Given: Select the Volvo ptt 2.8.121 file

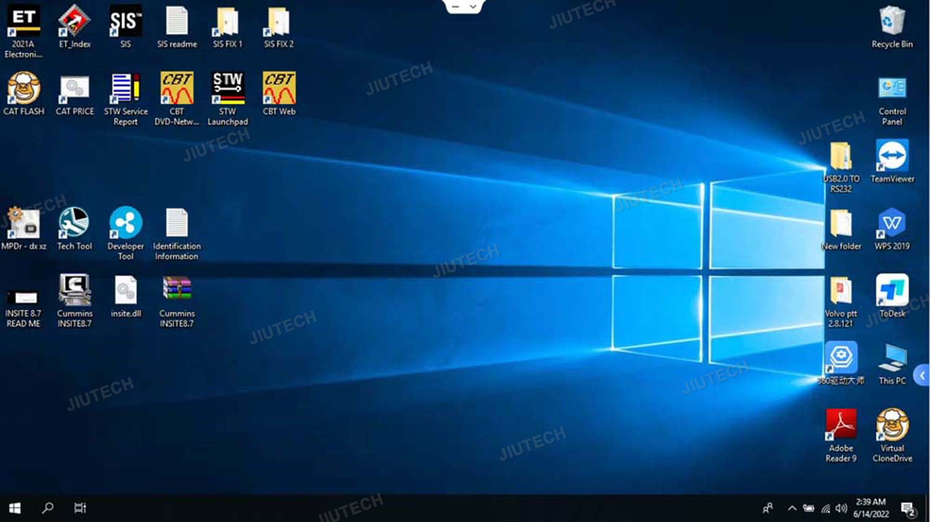Looking at the screenshot, I should click(841, 291).
